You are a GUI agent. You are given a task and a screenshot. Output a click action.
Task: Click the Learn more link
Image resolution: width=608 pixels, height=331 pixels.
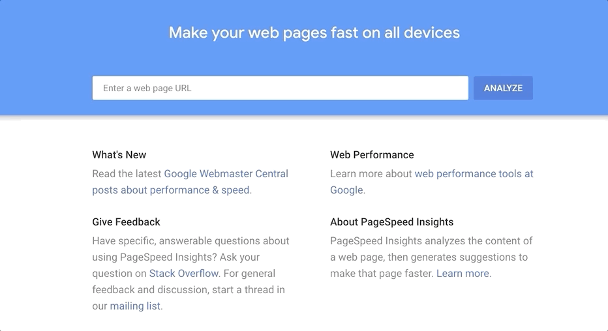coord(463,274)
